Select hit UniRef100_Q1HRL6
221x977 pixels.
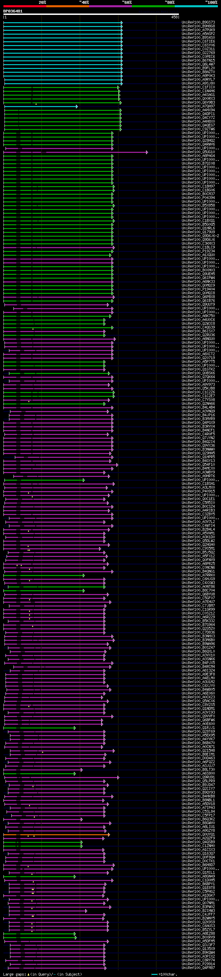click(198, 228)
